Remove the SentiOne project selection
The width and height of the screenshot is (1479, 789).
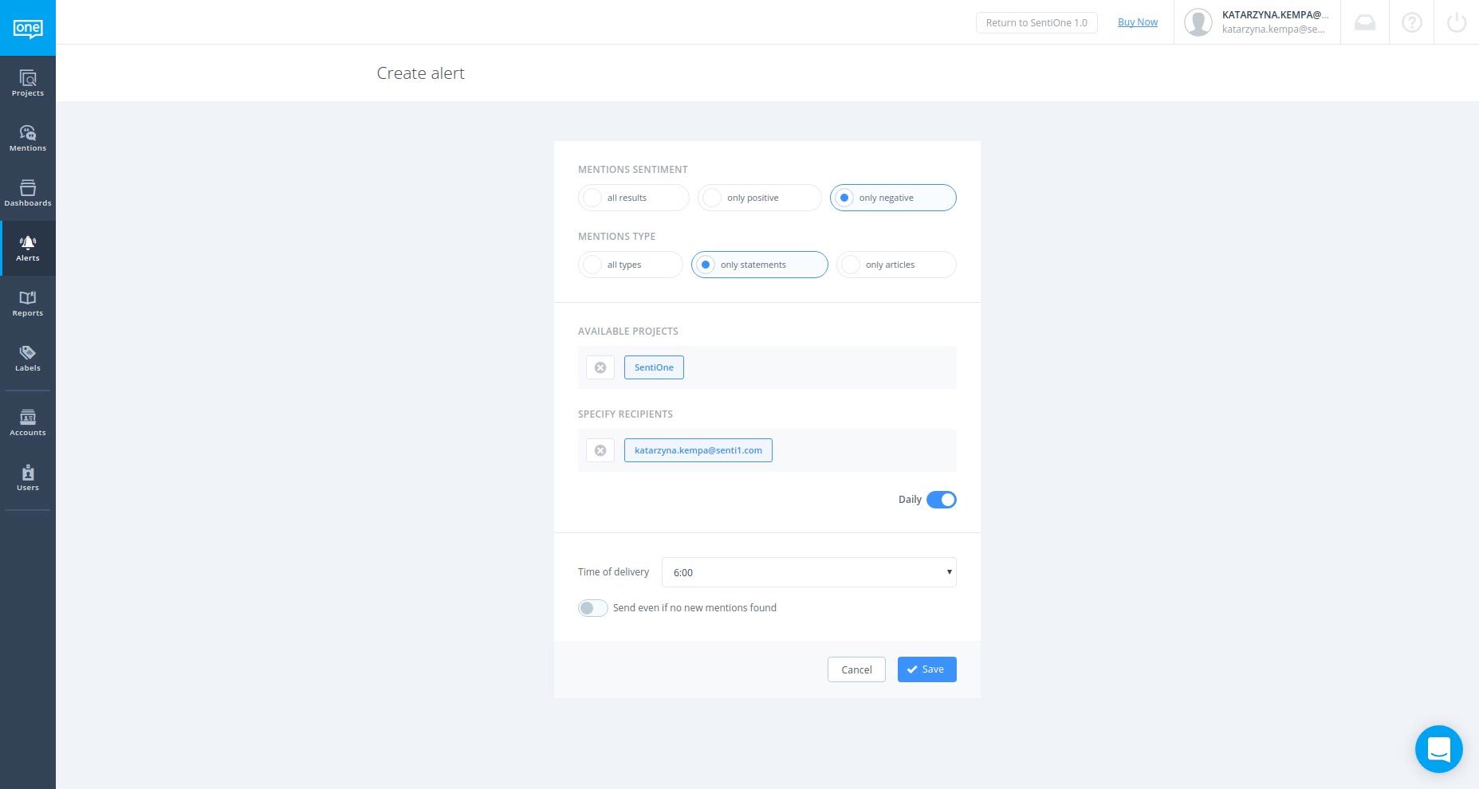point(600,367)
